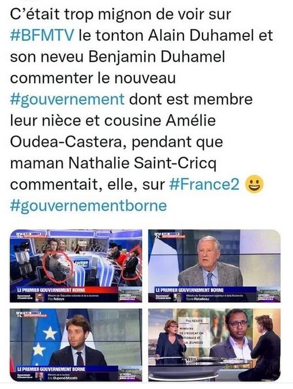View the photo of the grey-haired commentator
Viewport: 293px width, 389px height.
pyautogui.click(x=214, y=265)
